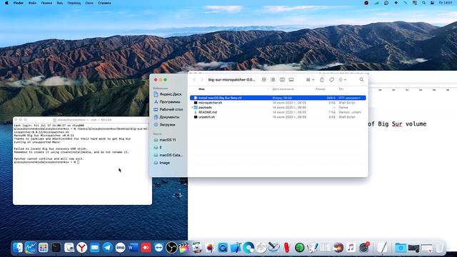
Task: Click the Tags icon in the Finder toolbar
Action: point(331,79)
